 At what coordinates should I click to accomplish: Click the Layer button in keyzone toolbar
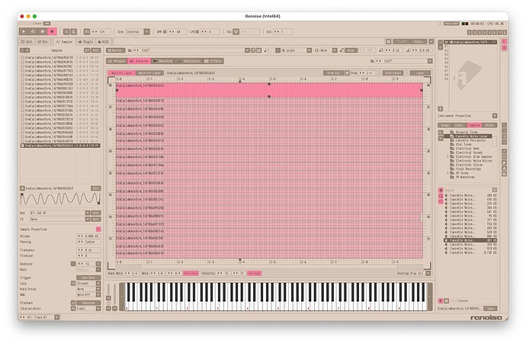tap(420, 72)
